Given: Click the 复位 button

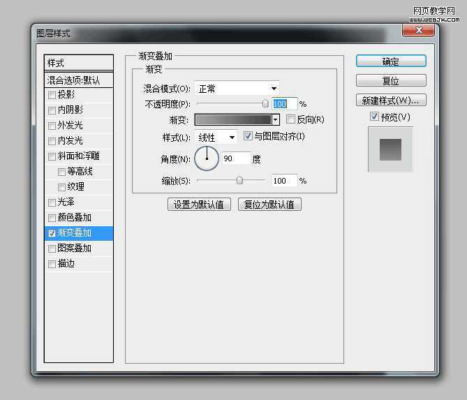Looking at the screenshot, I should pyautogui.click(x=391, y=80).
